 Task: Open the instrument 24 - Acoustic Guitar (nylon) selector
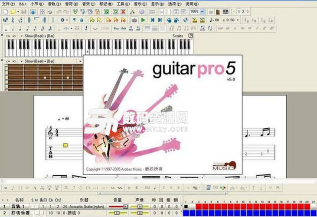(x=83, y=207)
